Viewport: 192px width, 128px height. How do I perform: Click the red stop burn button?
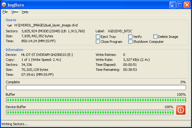pos(181,110)
